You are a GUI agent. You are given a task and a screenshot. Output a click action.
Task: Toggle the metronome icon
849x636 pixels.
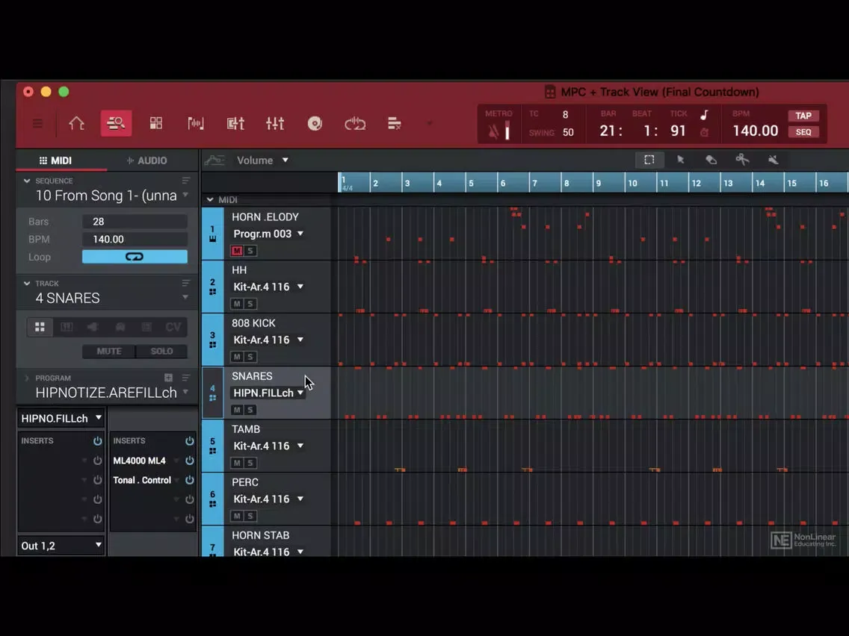[x=493, y=131]
